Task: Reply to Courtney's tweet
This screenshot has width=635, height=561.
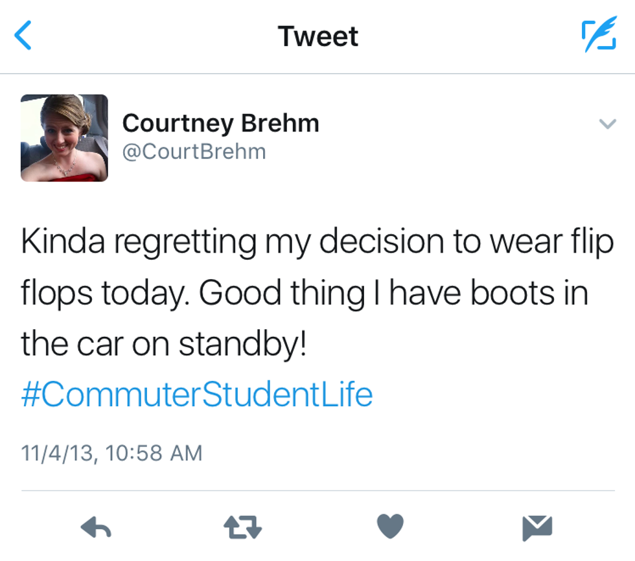Action: pyautogui.click(x=96, y=528)
